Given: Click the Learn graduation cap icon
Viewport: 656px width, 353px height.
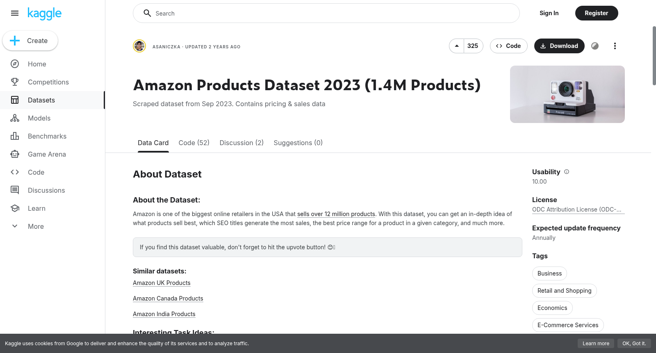Looking at the screenshot, I should [x=15, y=208].
